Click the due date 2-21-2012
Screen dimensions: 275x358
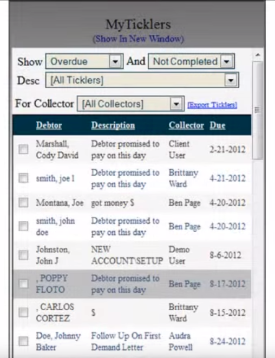[227, 150]
